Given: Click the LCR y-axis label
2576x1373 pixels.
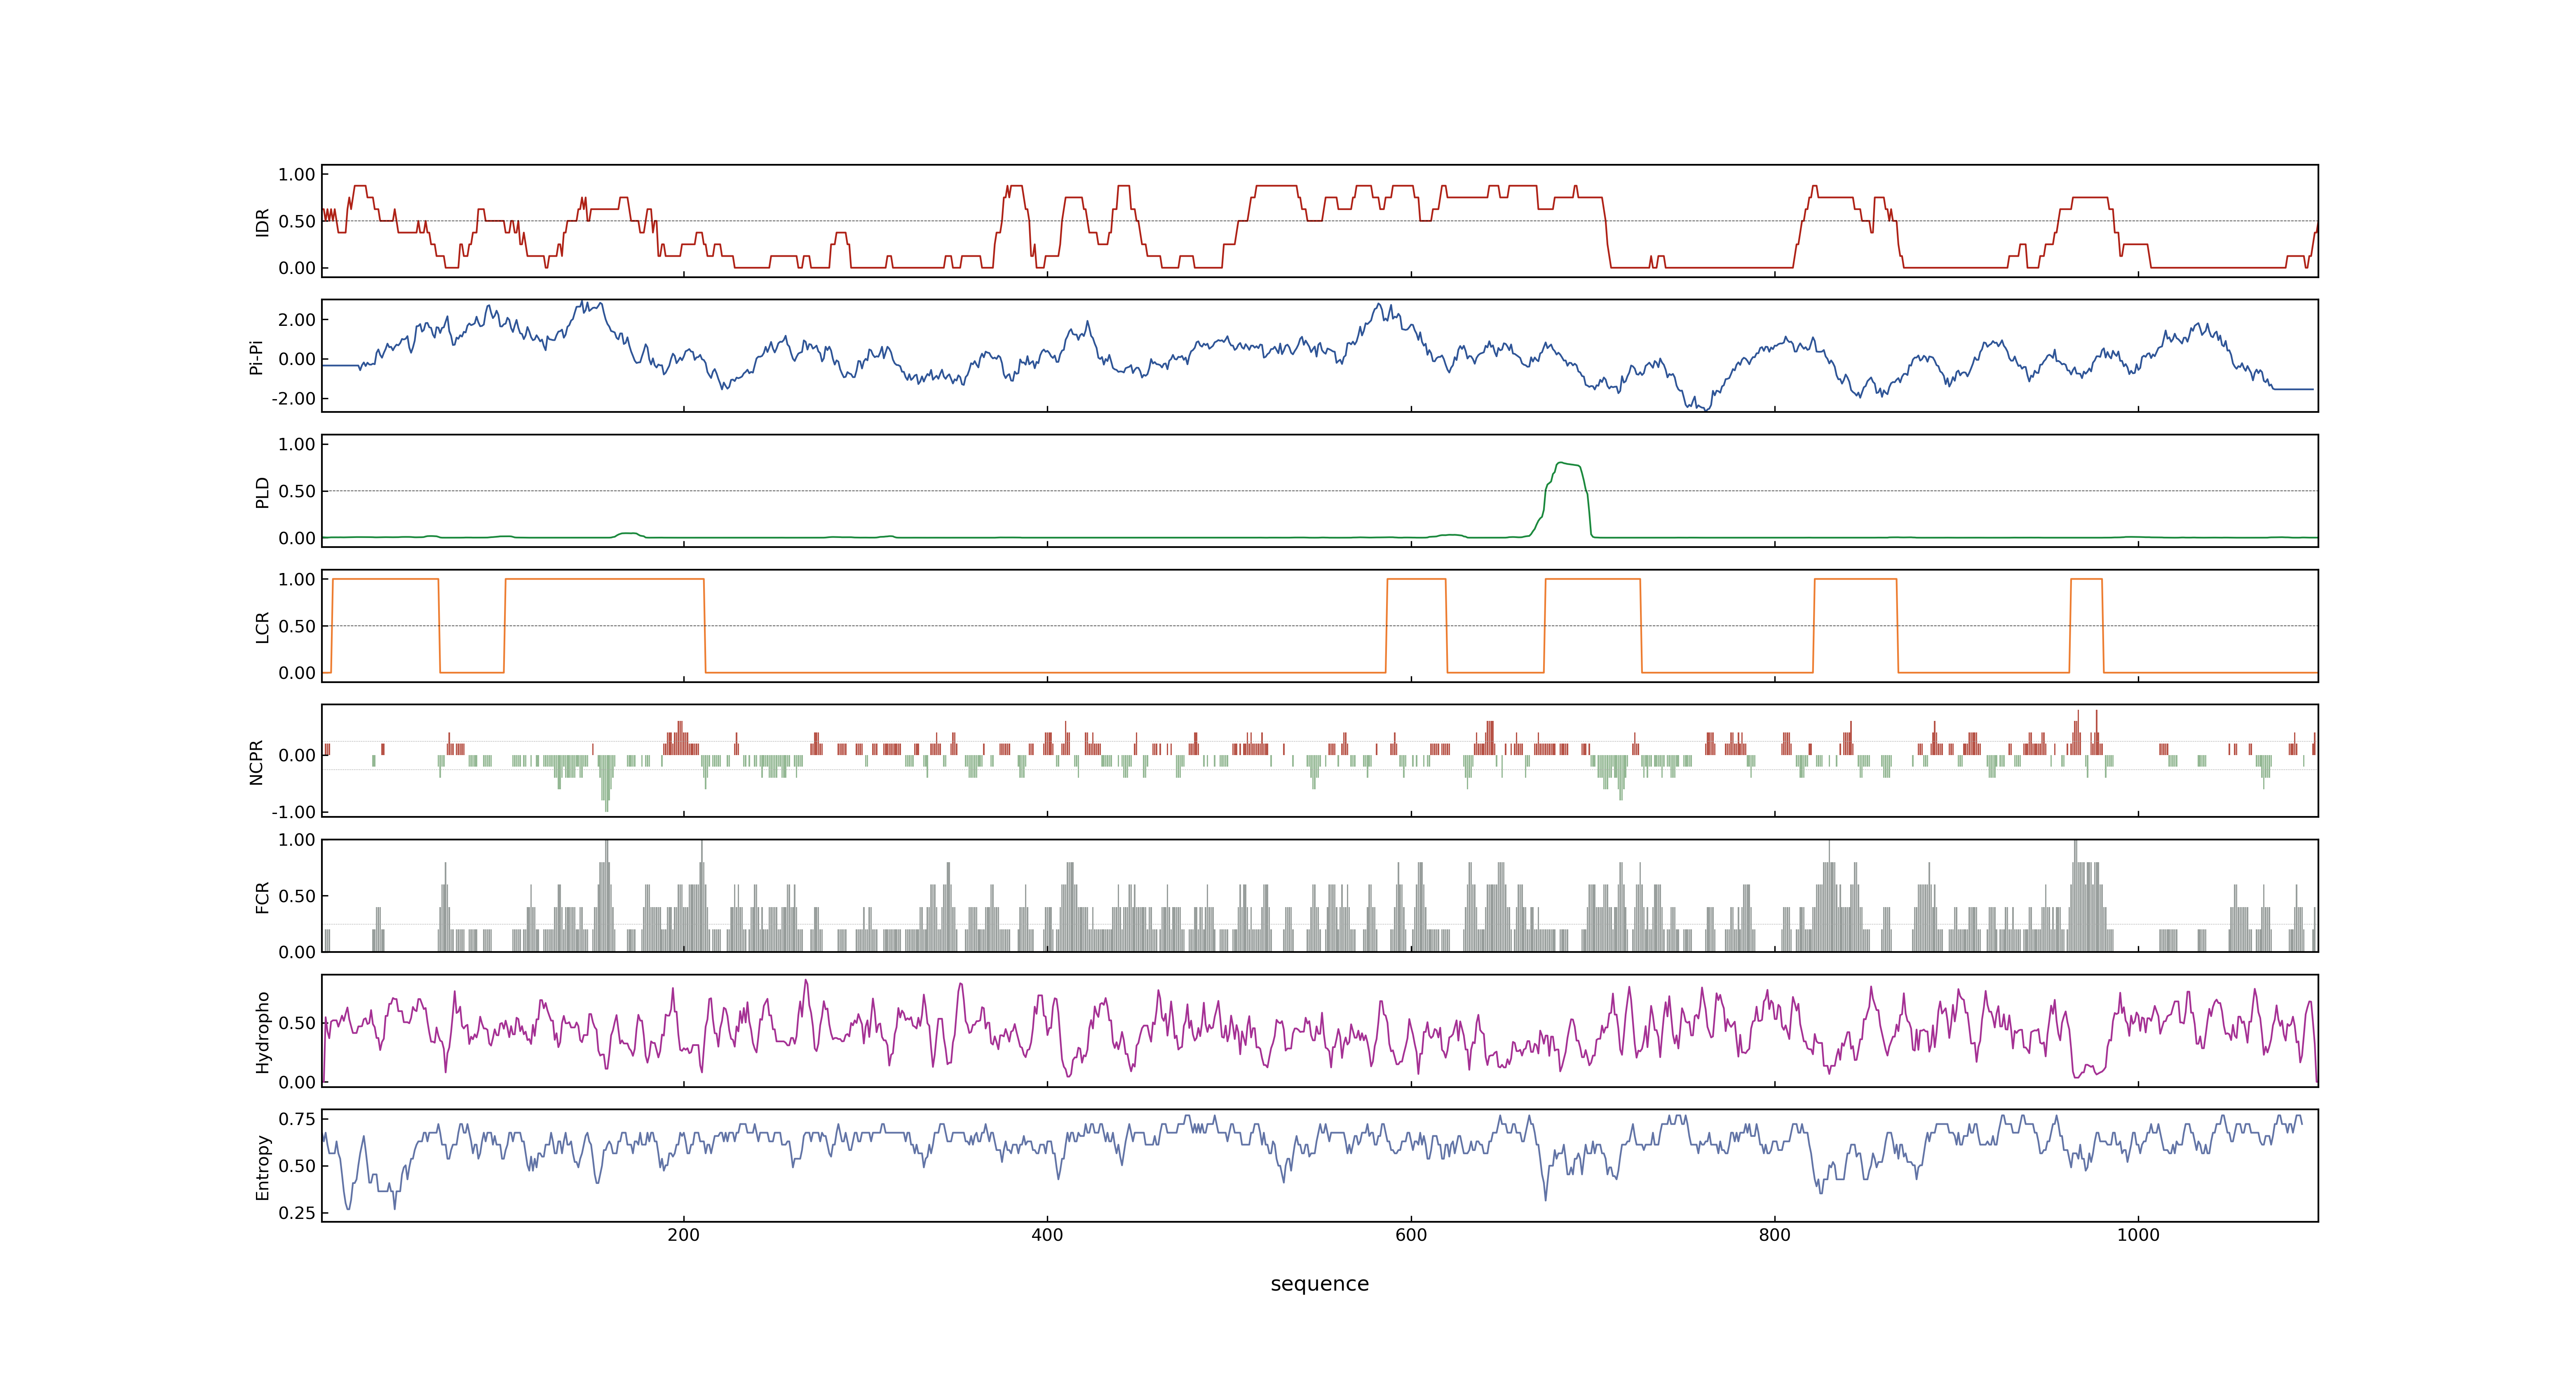Looking at the screenshot, I should [263, 627].
